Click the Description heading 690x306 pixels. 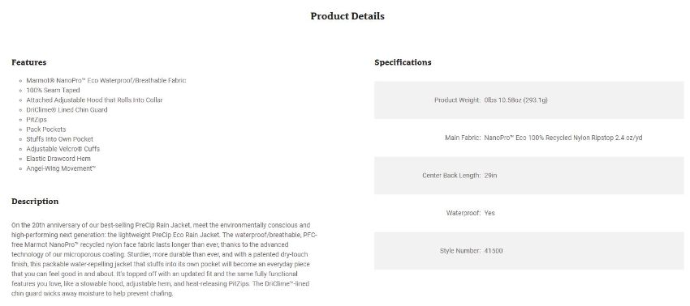click(x=35, y=202)
